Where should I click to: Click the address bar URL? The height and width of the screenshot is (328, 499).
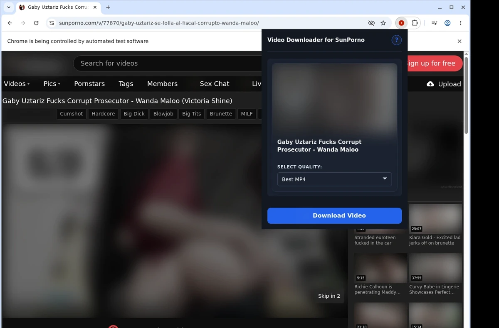pyautogui.click(x=159, y=23)
